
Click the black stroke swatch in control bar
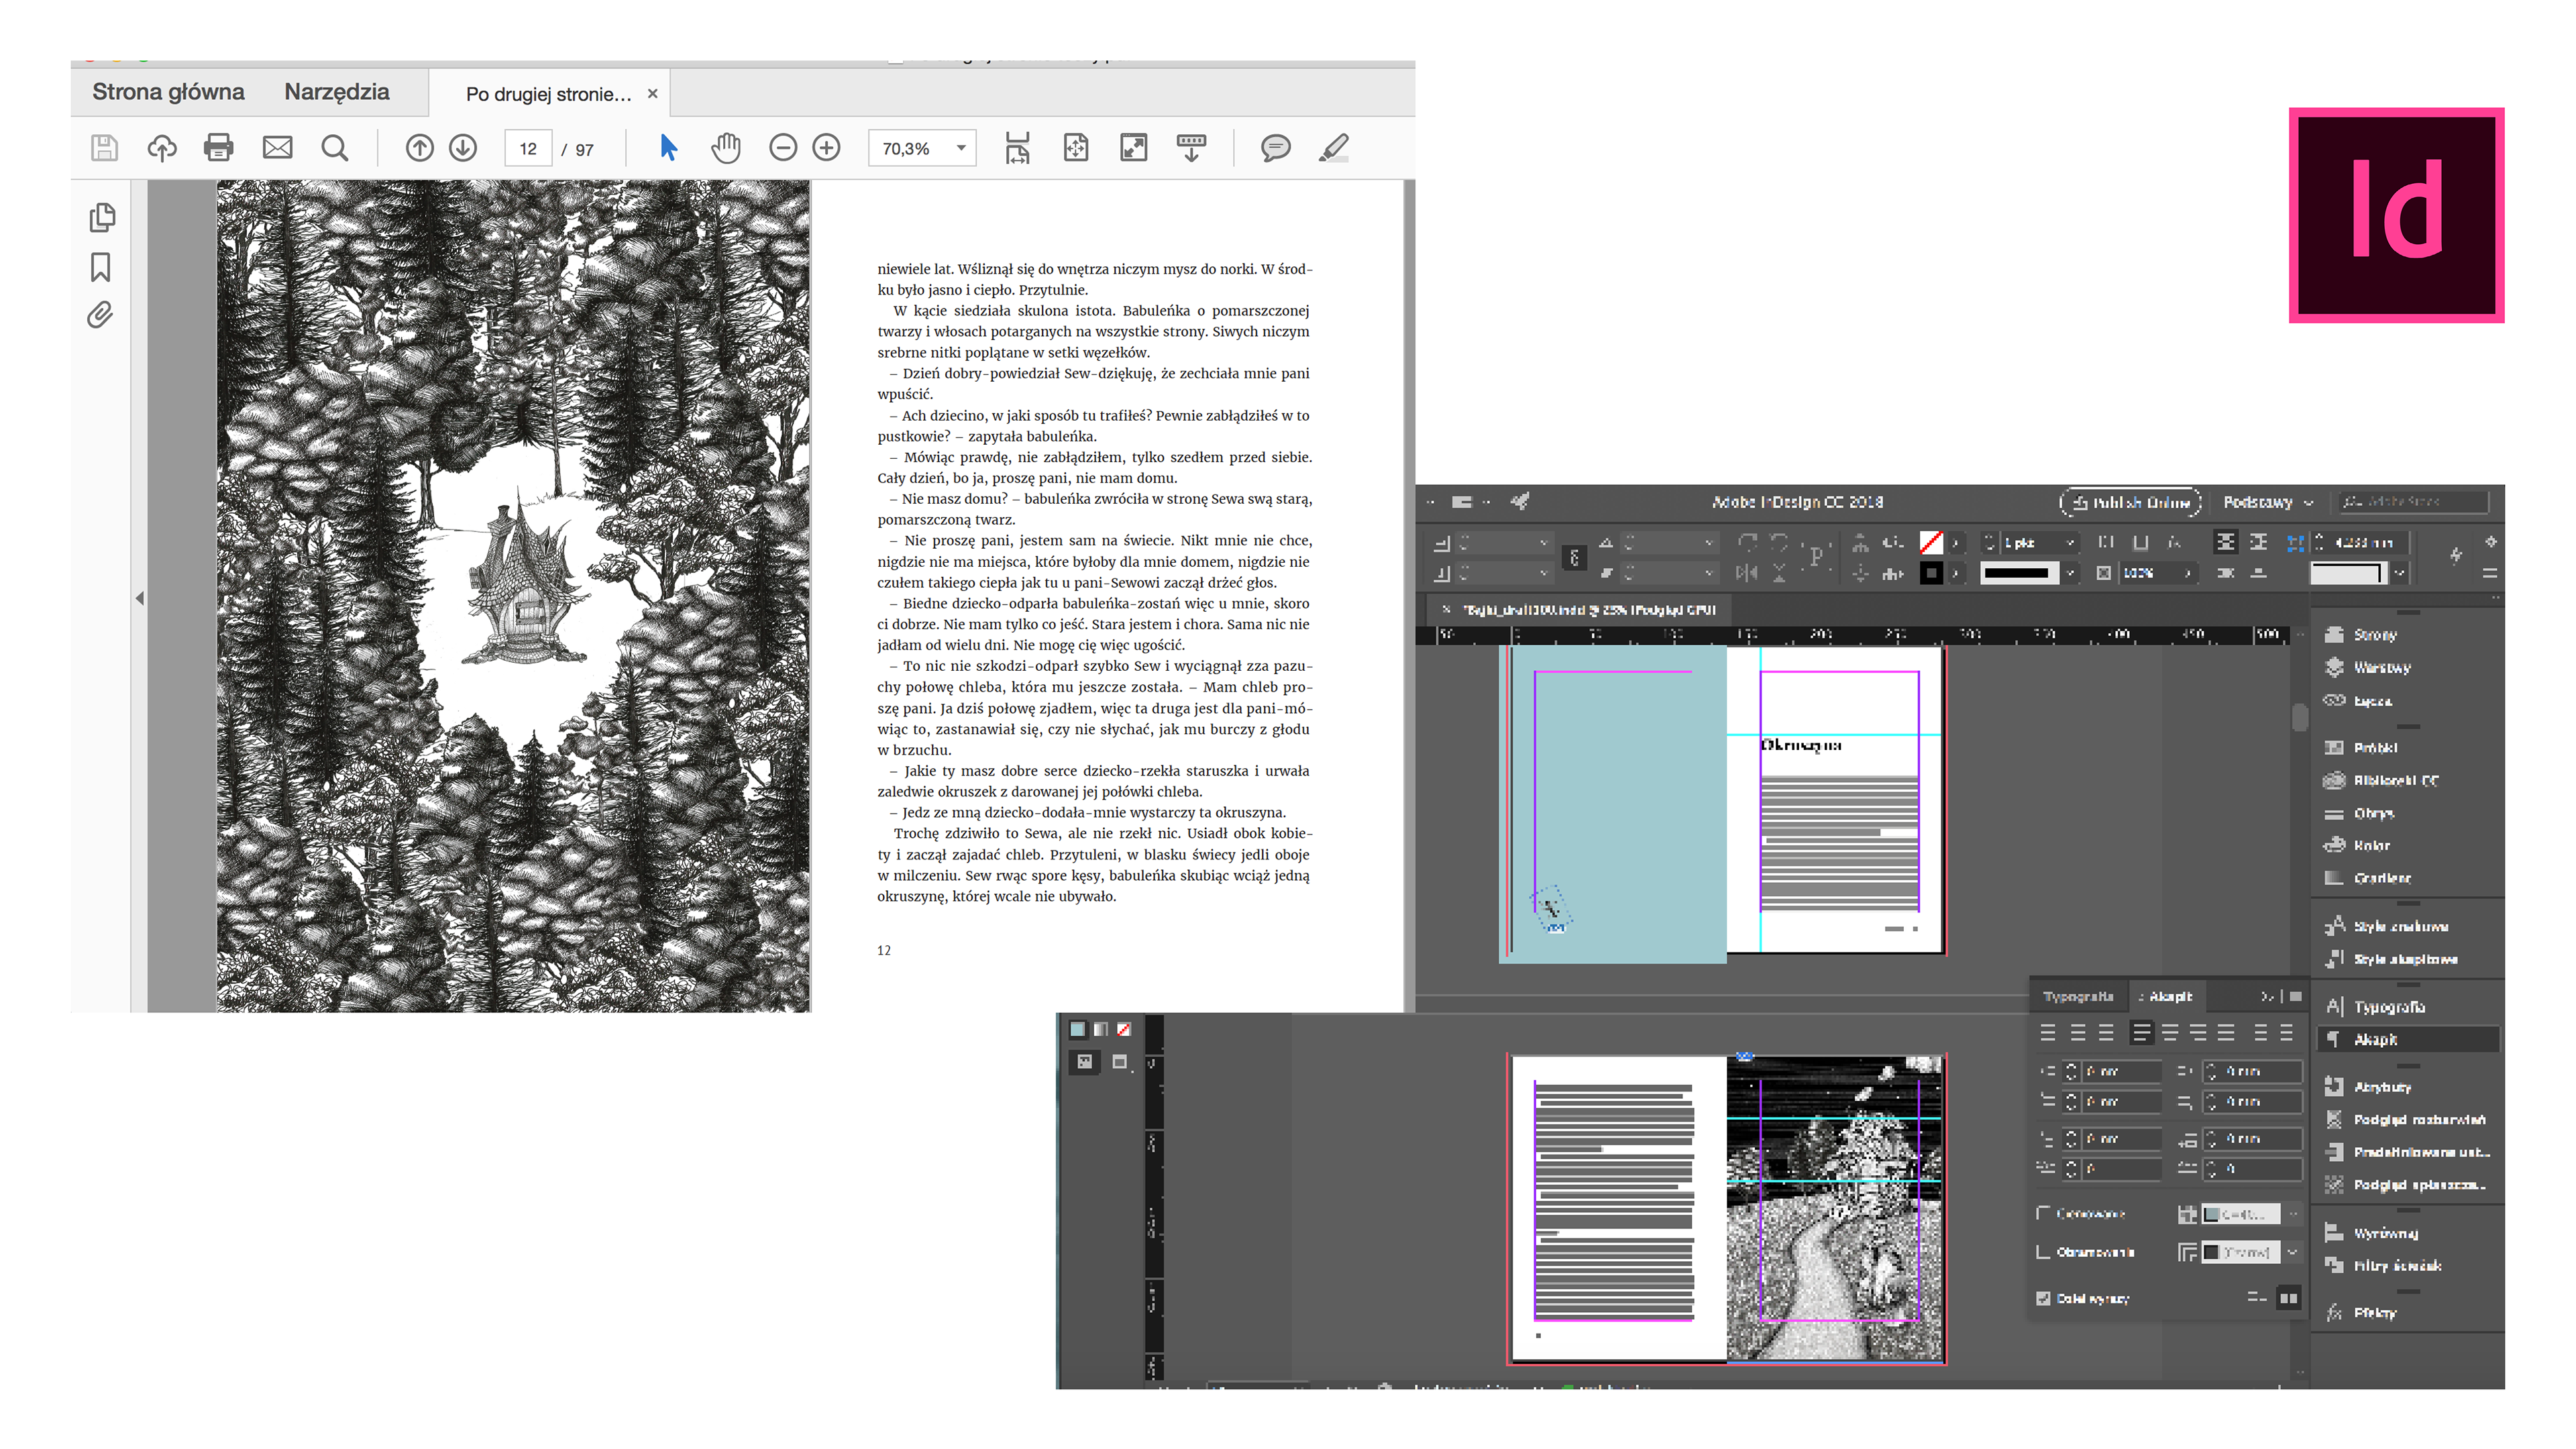click(1931, 573)
